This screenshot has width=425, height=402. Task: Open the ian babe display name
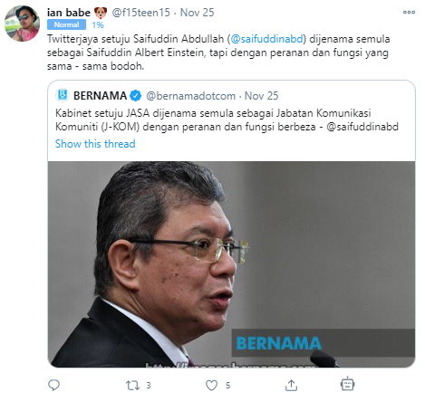[69, 13]
